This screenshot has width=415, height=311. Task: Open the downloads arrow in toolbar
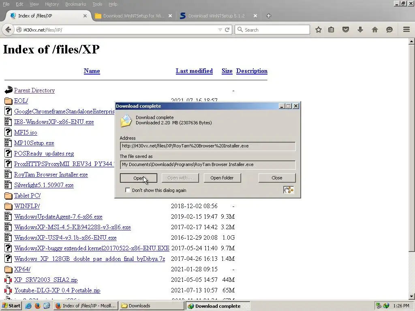click(360, 30)
